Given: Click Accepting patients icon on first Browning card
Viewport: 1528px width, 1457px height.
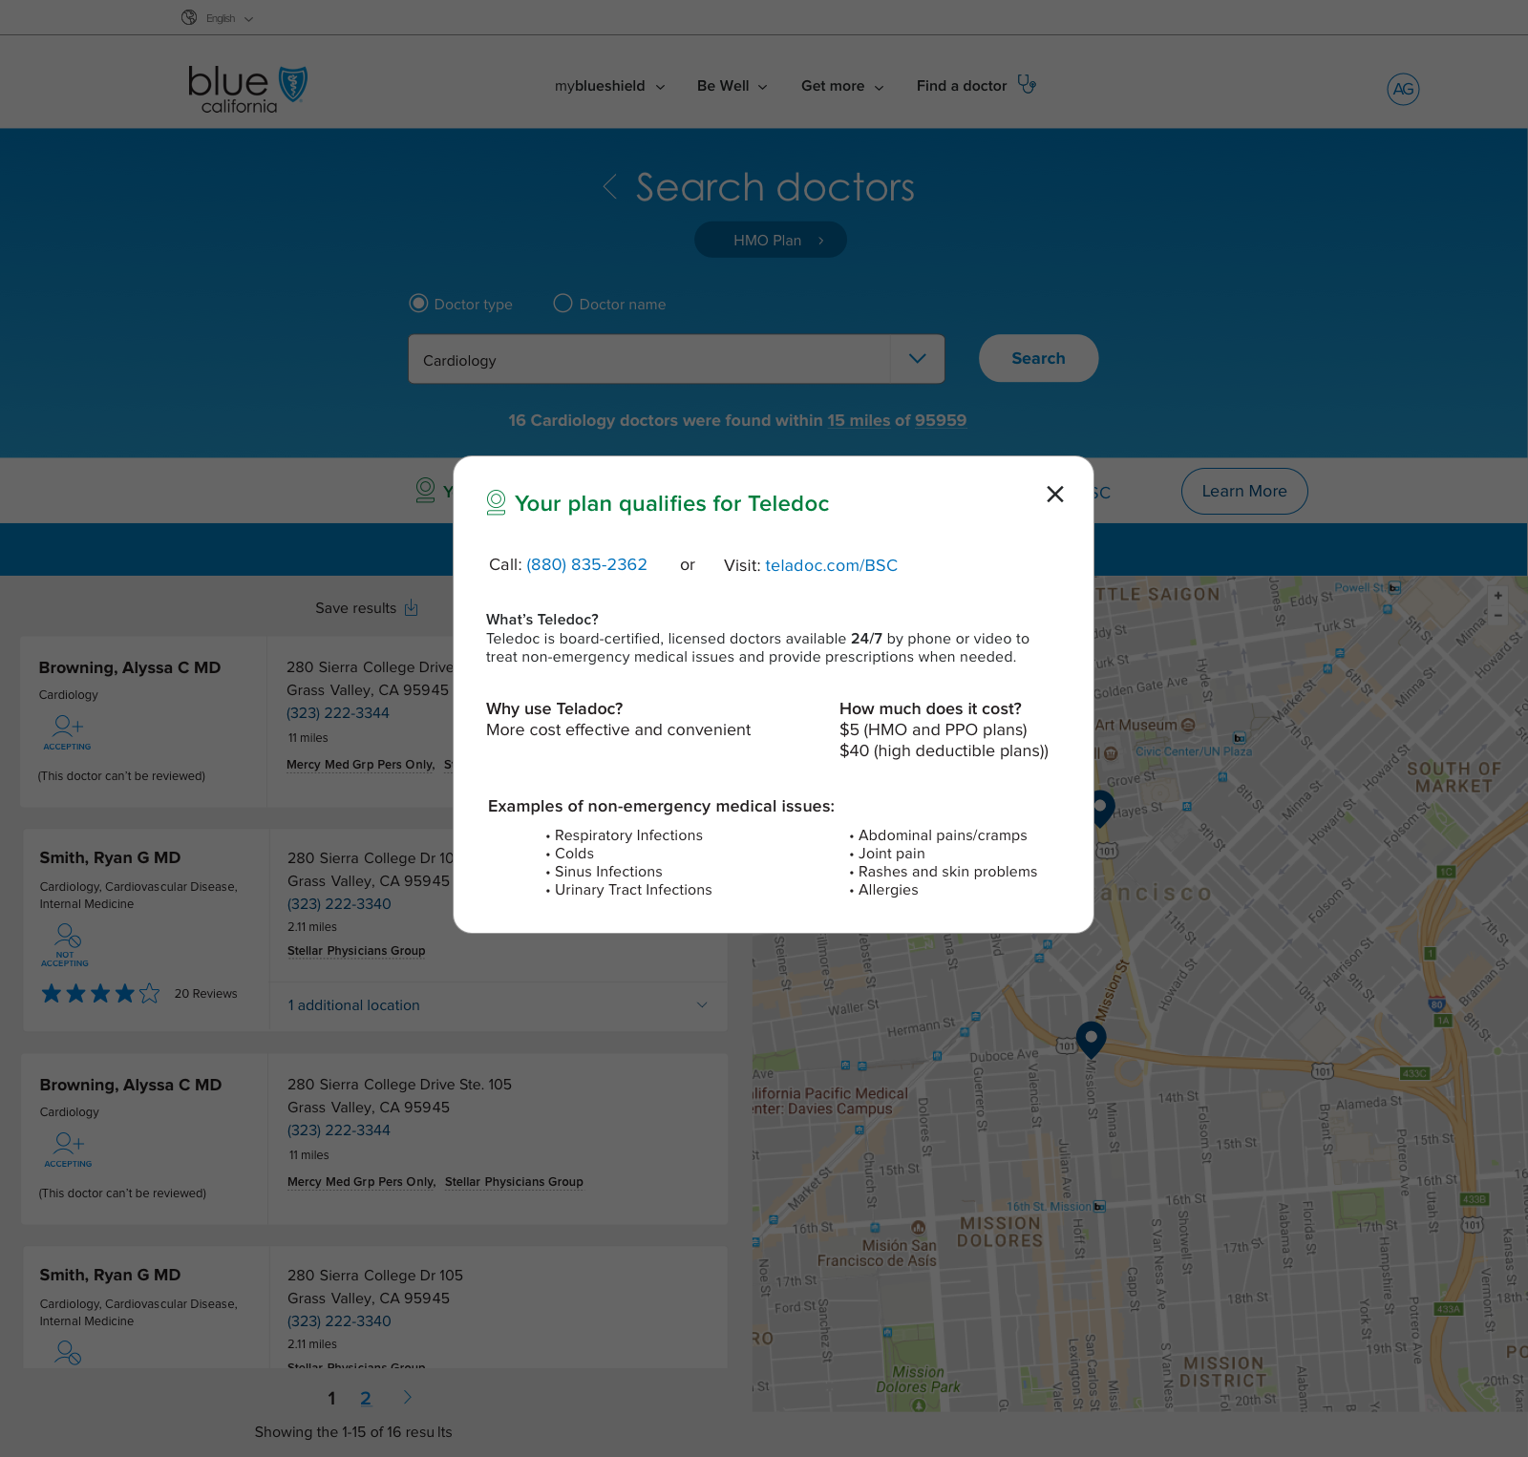Looking at the screenshot, I should point(68,732).
